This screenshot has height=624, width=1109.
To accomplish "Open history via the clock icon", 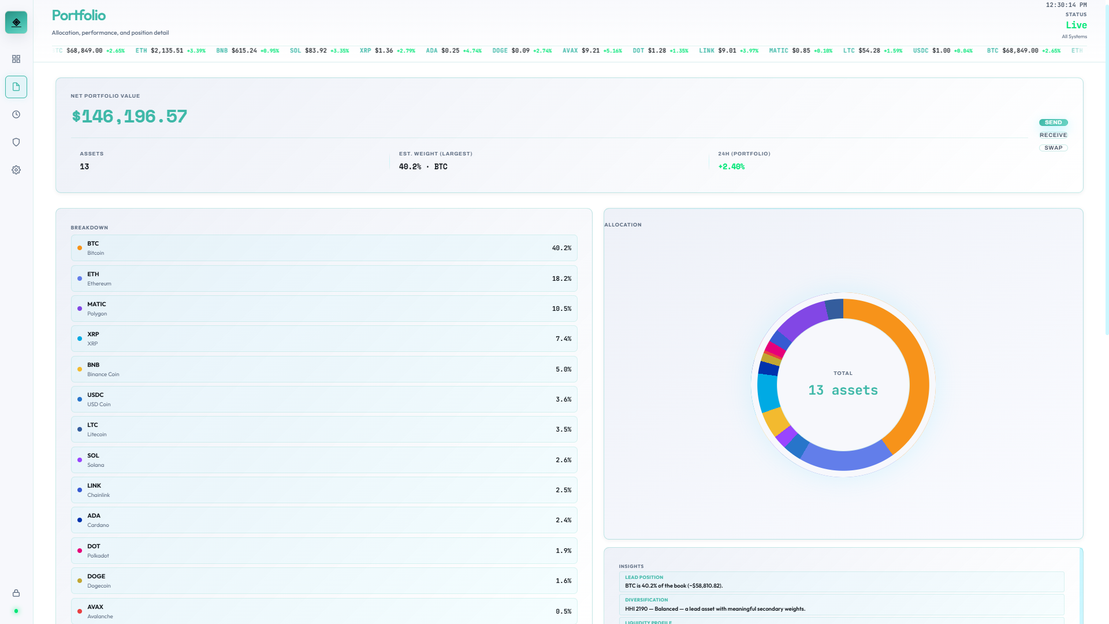I will (16, 114).
